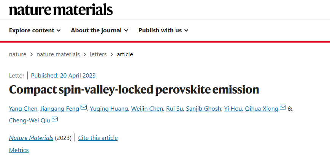
Task: Expand the Publish with us menu
Action: coord(163,30)
